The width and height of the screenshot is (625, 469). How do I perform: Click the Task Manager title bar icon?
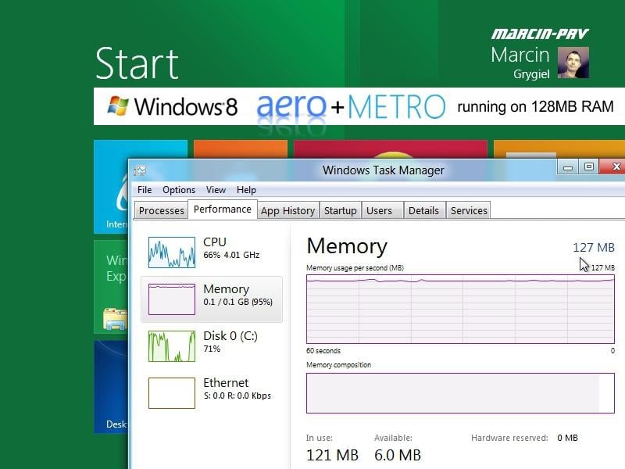click(x=140, y=170)
